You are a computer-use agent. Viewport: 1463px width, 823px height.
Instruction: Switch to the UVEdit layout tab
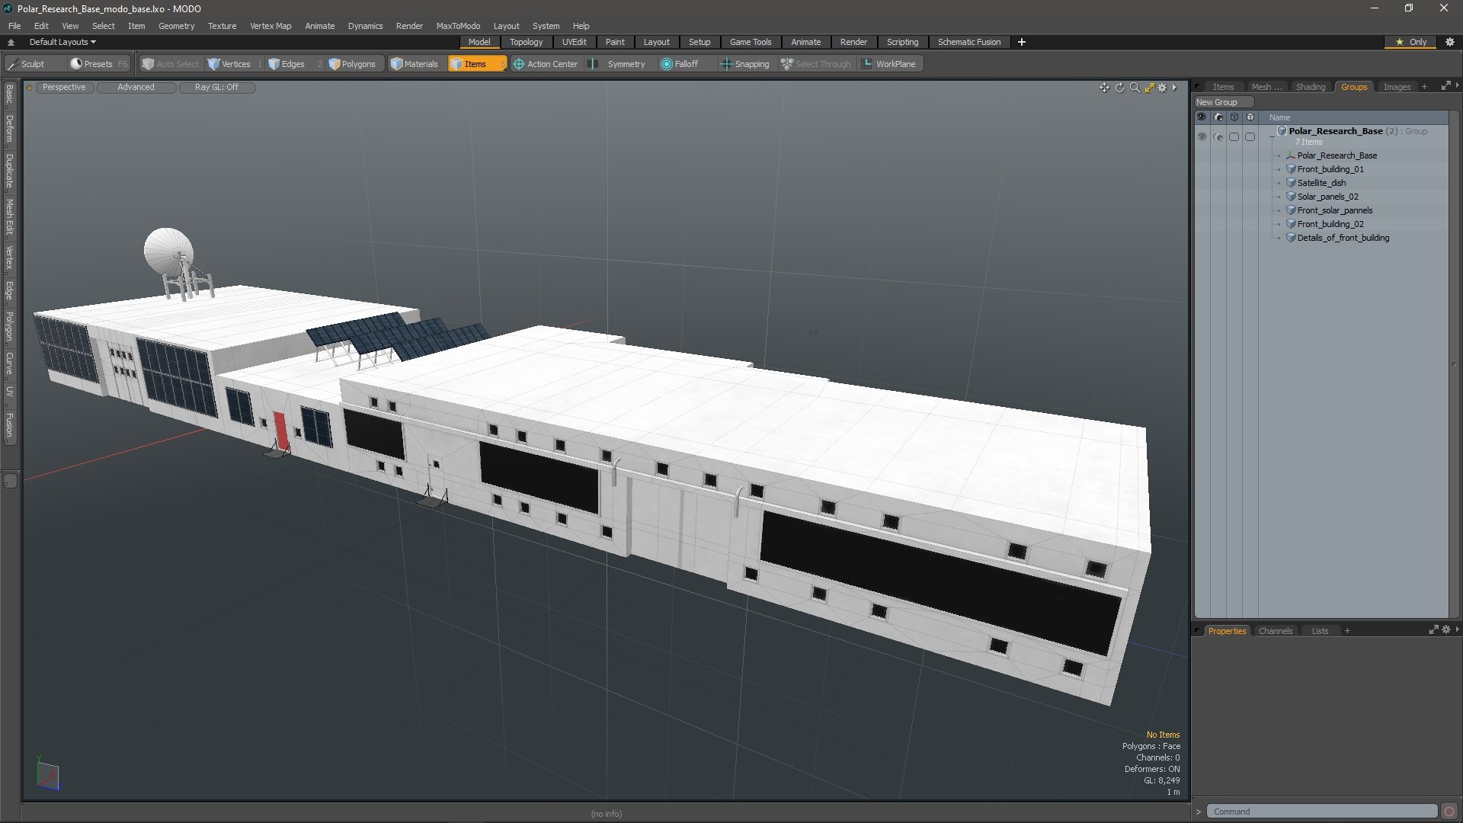point(574,42)
